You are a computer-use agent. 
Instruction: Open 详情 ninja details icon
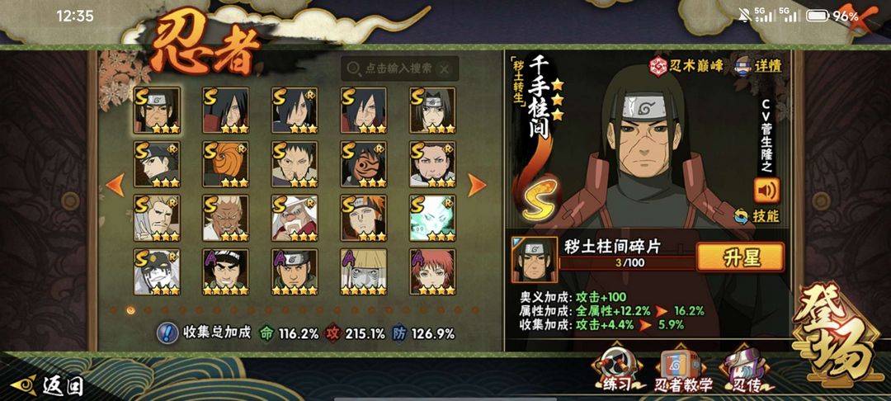tap(745, 64)
